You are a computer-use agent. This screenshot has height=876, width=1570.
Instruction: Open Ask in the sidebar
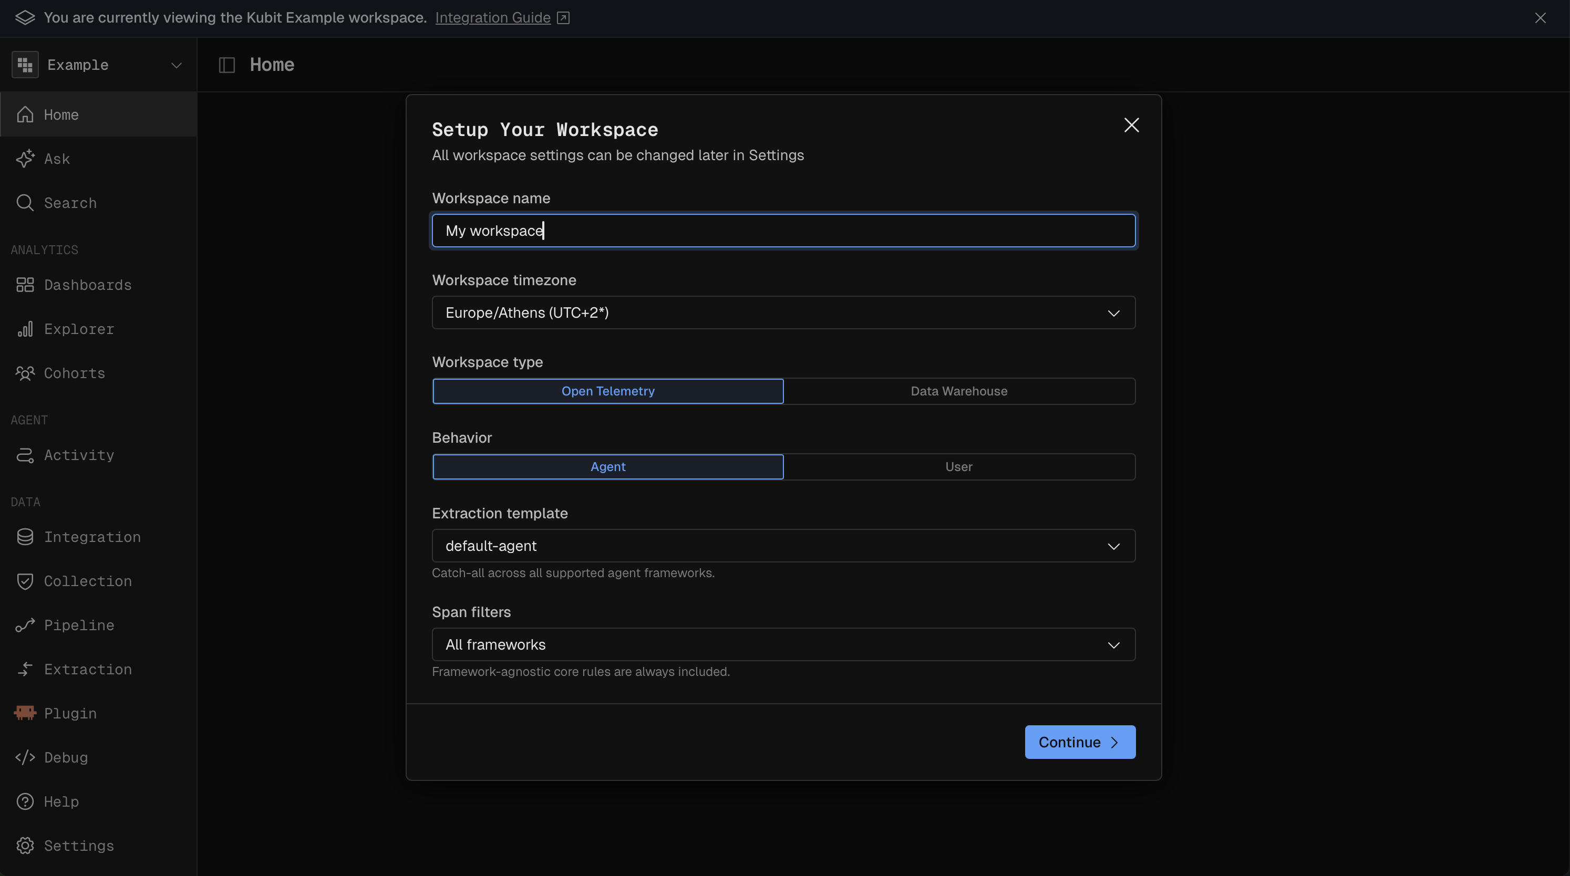click(x=98, y=159)
